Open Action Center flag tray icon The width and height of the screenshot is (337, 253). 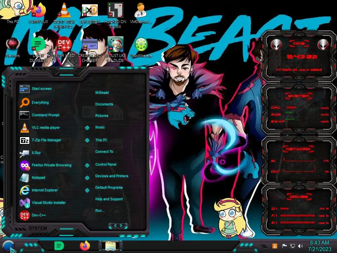(284, 246)
